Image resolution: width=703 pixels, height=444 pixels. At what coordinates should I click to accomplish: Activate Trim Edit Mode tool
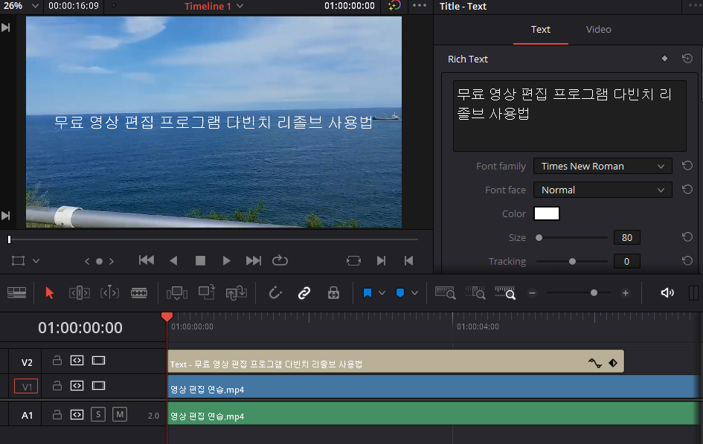(x=80, y=293)
